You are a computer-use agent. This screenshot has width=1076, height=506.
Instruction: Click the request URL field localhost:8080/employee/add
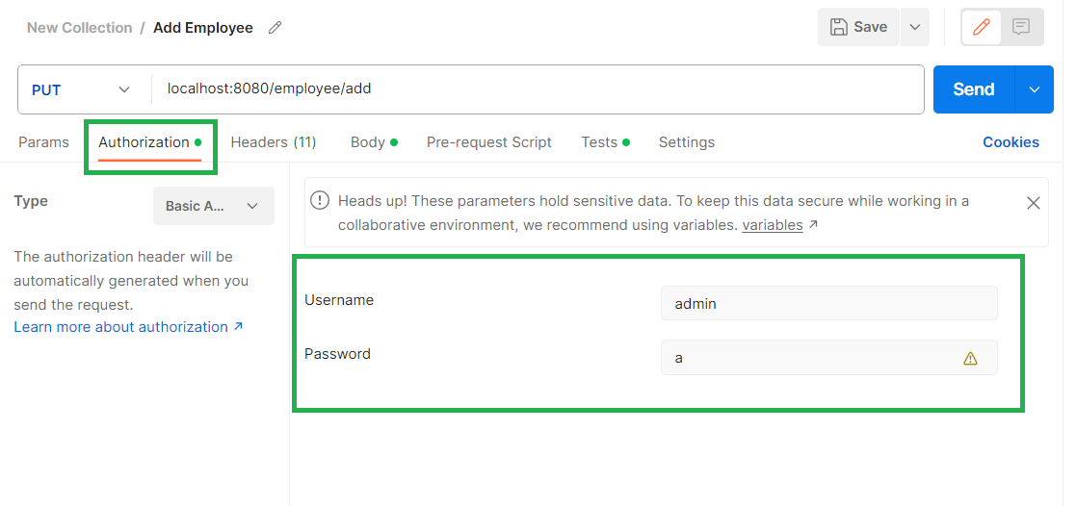pos(538,89)
